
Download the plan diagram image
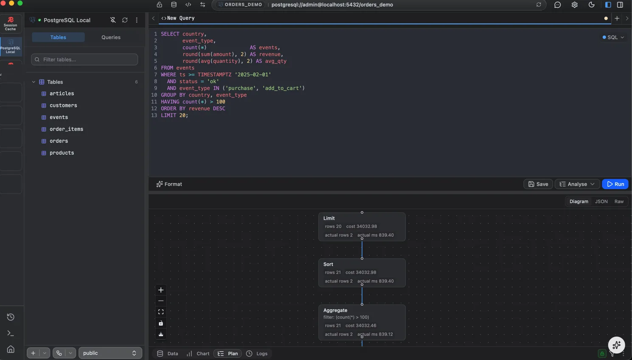point(161,334)
